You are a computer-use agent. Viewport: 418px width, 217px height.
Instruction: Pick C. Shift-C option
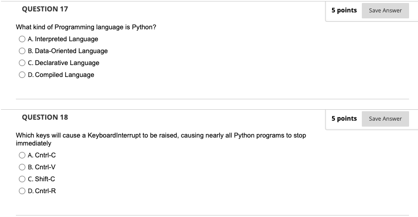coord(22,179)
